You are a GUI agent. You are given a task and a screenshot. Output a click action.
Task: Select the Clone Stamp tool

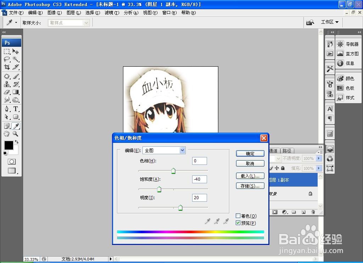(7, 84)
